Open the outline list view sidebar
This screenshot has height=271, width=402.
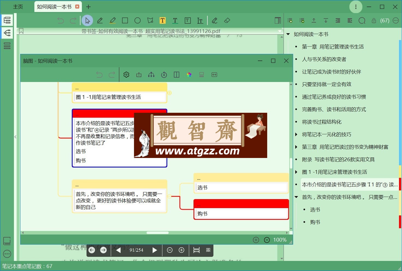tap(7, 20)
